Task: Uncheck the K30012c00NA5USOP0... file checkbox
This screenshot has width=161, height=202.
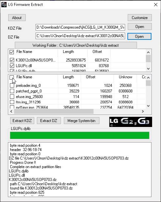Action: 12,60
